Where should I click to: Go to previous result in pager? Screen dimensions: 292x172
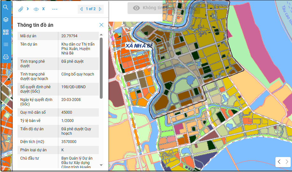click(x=82, y=9)
